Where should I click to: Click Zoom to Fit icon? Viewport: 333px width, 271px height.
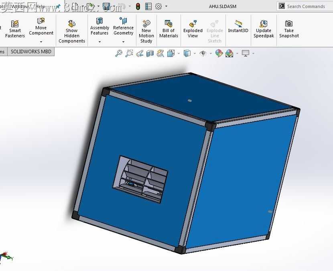(118, 53)
